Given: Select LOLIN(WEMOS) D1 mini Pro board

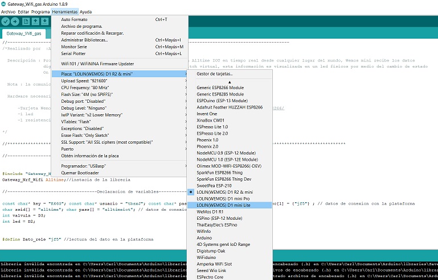Looking at the screenshot, I should tap(230, 199).
